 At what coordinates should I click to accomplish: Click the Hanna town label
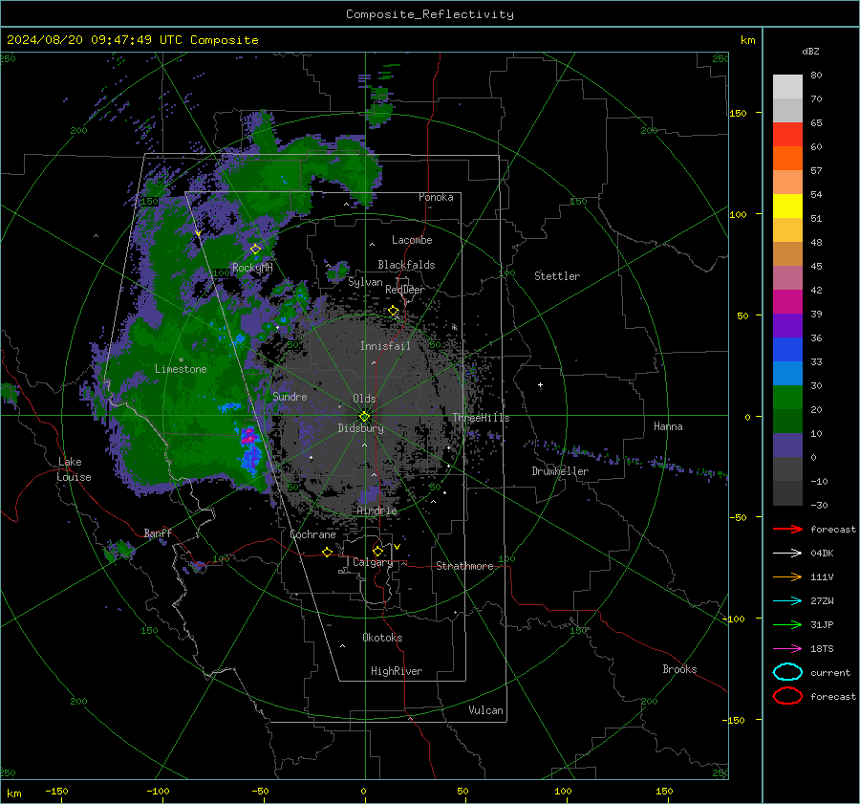(668, 426)
